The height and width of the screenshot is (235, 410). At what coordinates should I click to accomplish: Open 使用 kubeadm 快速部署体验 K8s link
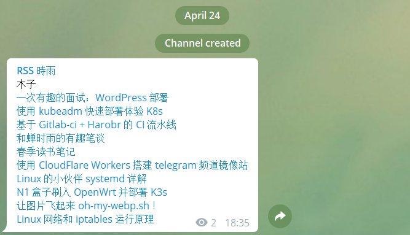click(89, 111)
